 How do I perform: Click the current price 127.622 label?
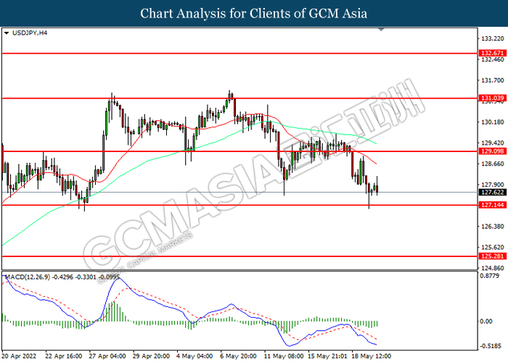(x=493, y=193)
